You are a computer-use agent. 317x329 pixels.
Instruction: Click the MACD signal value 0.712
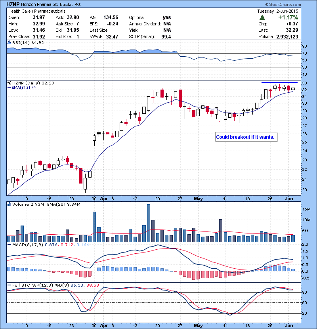click(x=67, y=245)
